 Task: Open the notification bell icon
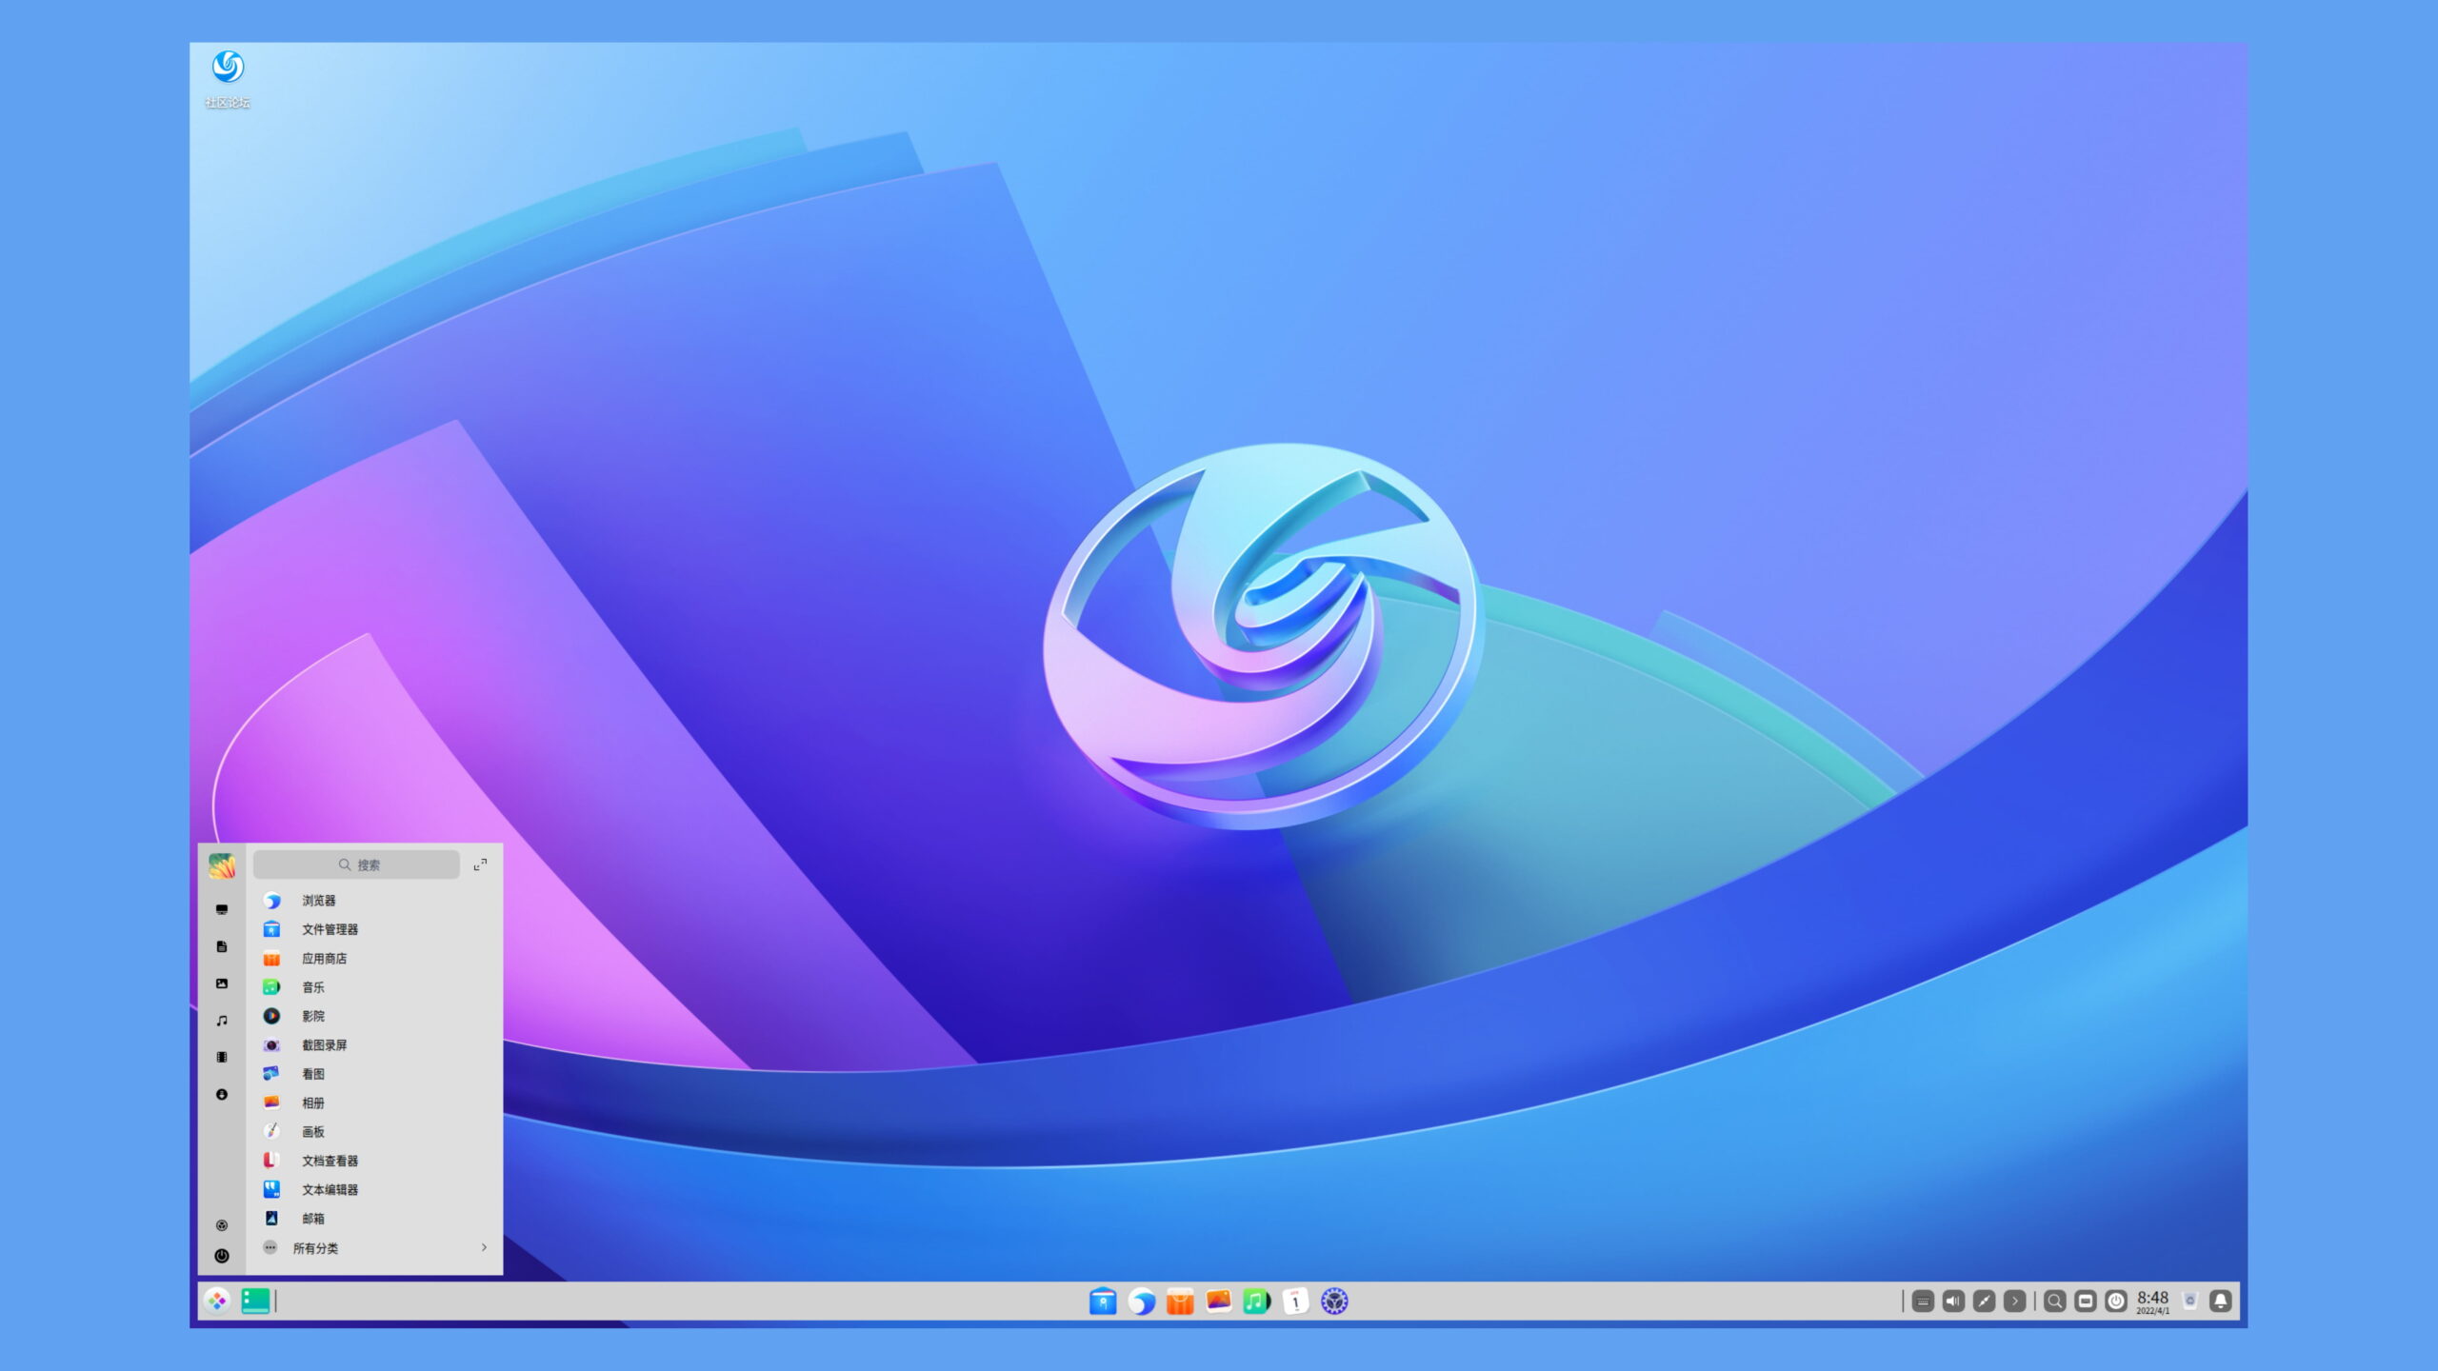point(2220,1301)
